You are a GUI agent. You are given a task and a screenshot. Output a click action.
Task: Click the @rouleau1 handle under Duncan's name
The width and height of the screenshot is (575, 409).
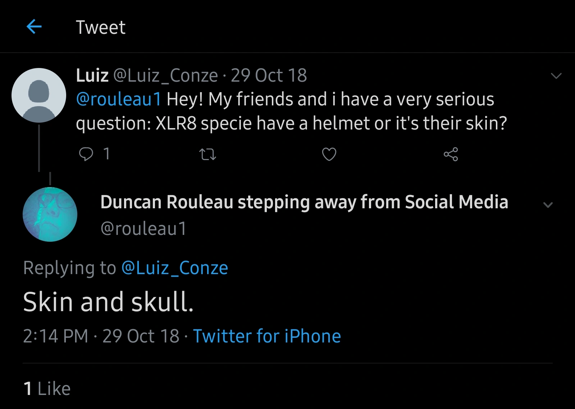pos(143,228)
